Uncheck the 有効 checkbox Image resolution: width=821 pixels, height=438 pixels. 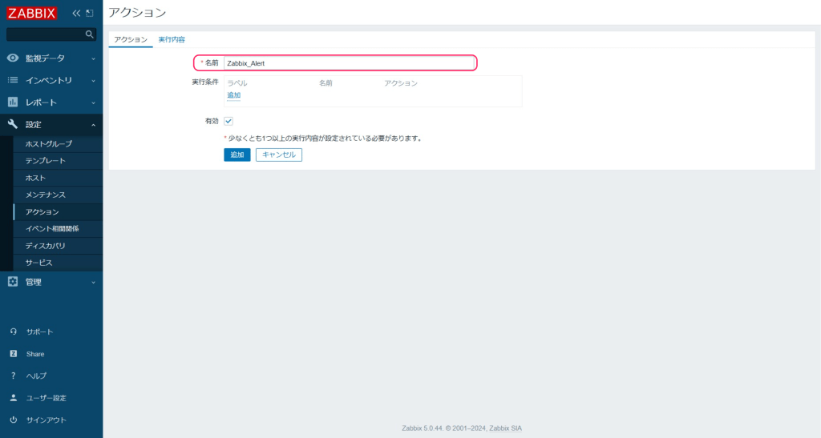(229, 121)
